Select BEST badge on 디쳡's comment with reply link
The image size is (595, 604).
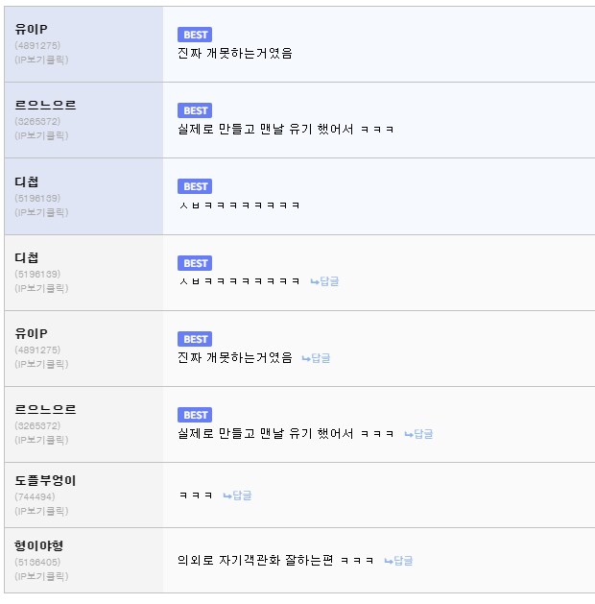tap(195, 263)
